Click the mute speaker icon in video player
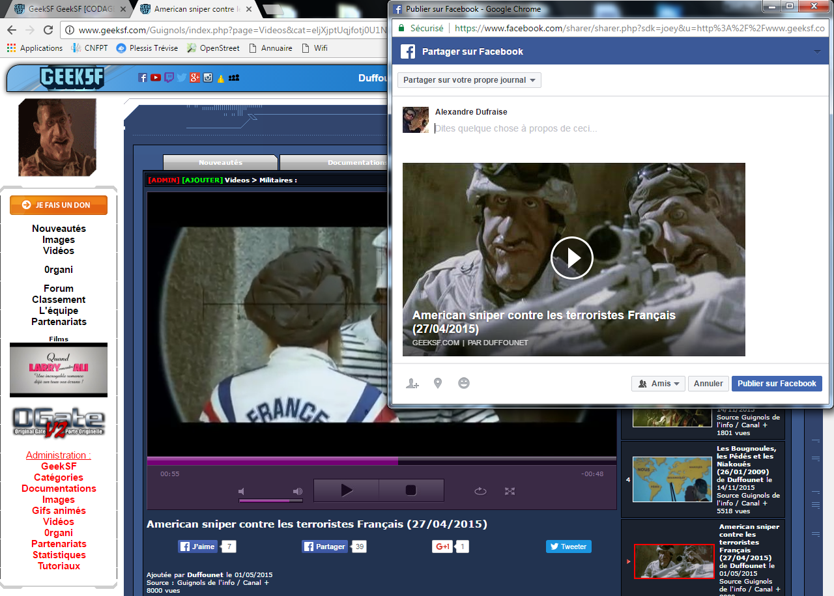The width and height of the screenshot is (834, 596). pos(241,491)
